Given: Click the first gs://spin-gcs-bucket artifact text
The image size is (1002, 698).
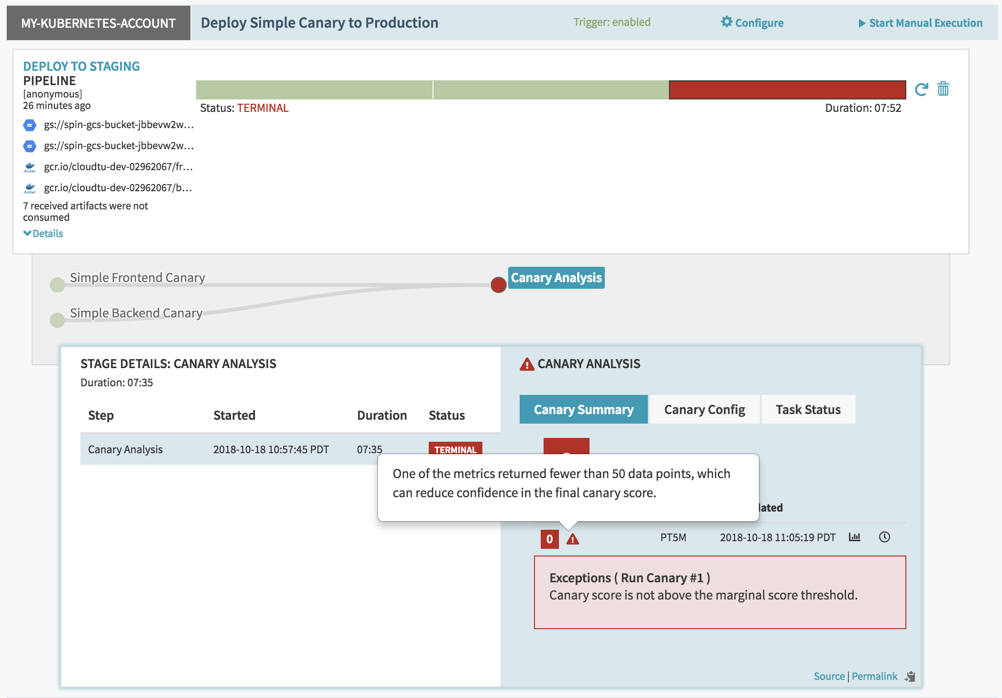Looking at the screenshot, I should [119, 125].
